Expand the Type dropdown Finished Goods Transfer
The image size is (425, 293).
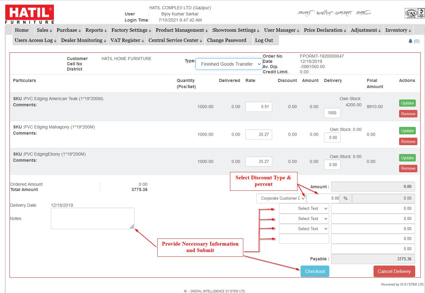(x=229, y=64)
